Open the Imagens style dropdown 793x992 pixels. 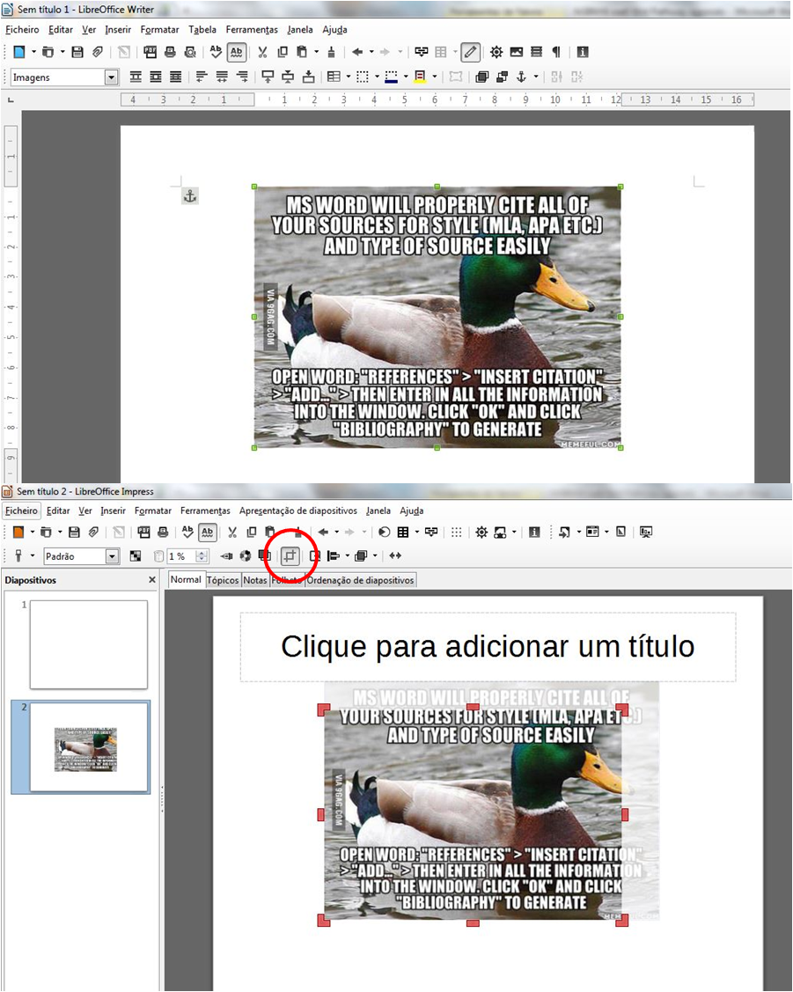[x=111, y=77]
